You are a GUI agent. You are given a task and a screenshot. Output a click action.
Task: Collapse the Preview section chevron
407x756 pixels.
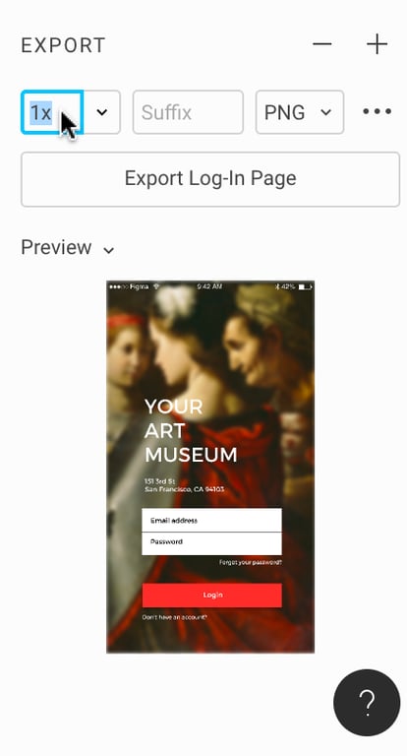coord(109,250)
